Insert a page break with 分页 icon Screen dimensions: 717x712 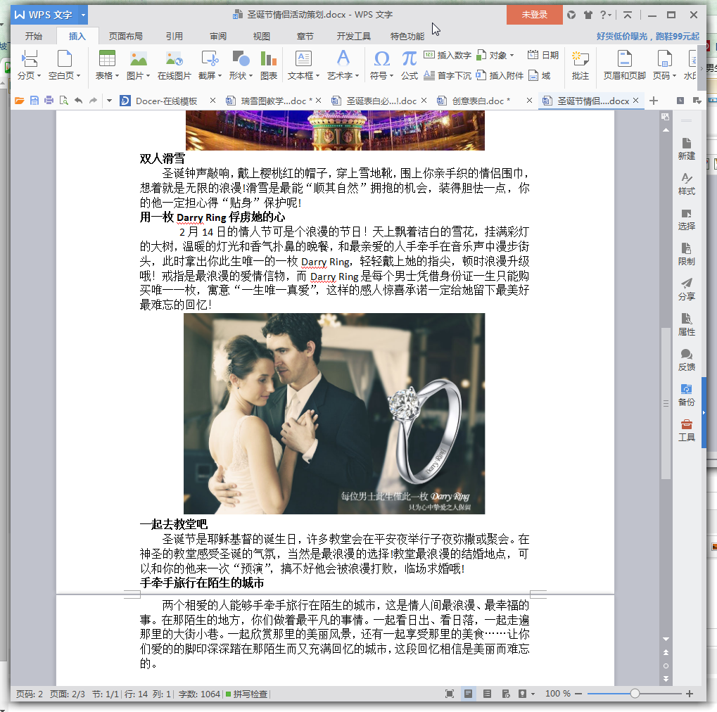pos(30,58)
